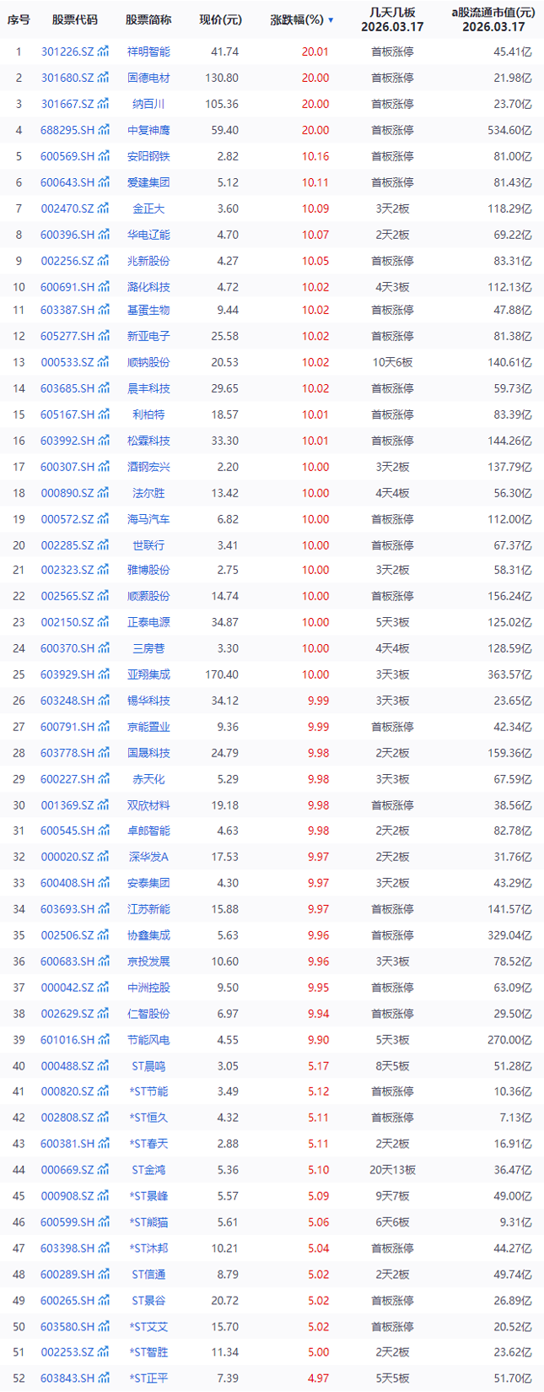Open chart icon beside 688295.SH
This screenshot has height=1392, width=544.
103,130
